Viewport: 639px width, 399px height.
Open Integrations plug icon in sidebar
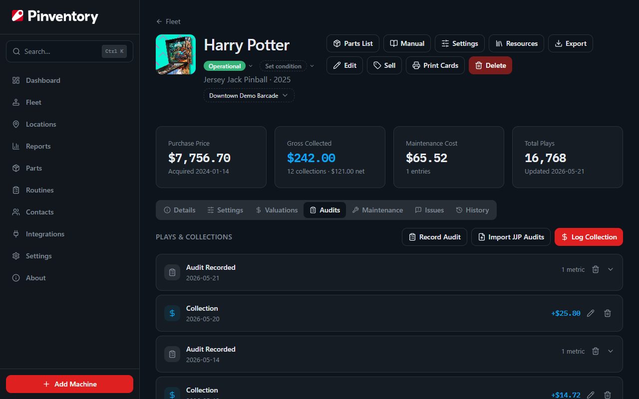click(16, 234)
